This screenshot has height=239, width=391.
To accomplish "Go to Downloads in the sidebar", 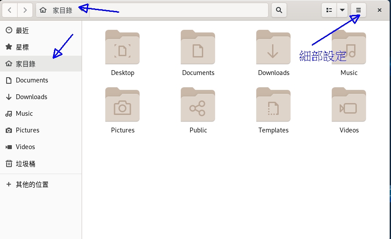I will click(31, 97).
